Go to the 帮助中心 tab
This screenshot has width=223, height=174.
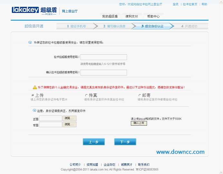153,16
